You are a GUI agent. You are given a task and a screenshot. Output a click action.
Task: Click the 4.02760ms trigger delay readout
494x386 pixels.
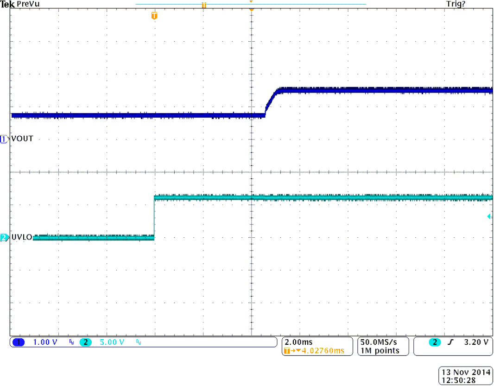tap(323, 351)
